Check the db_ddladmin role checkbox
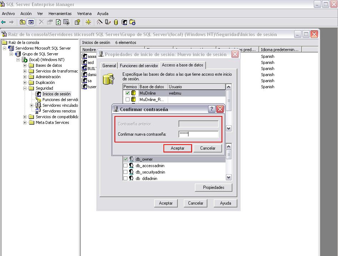 (126, 179)
